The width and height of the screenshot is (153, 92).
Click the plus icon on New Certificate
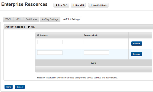coord(91,5)
